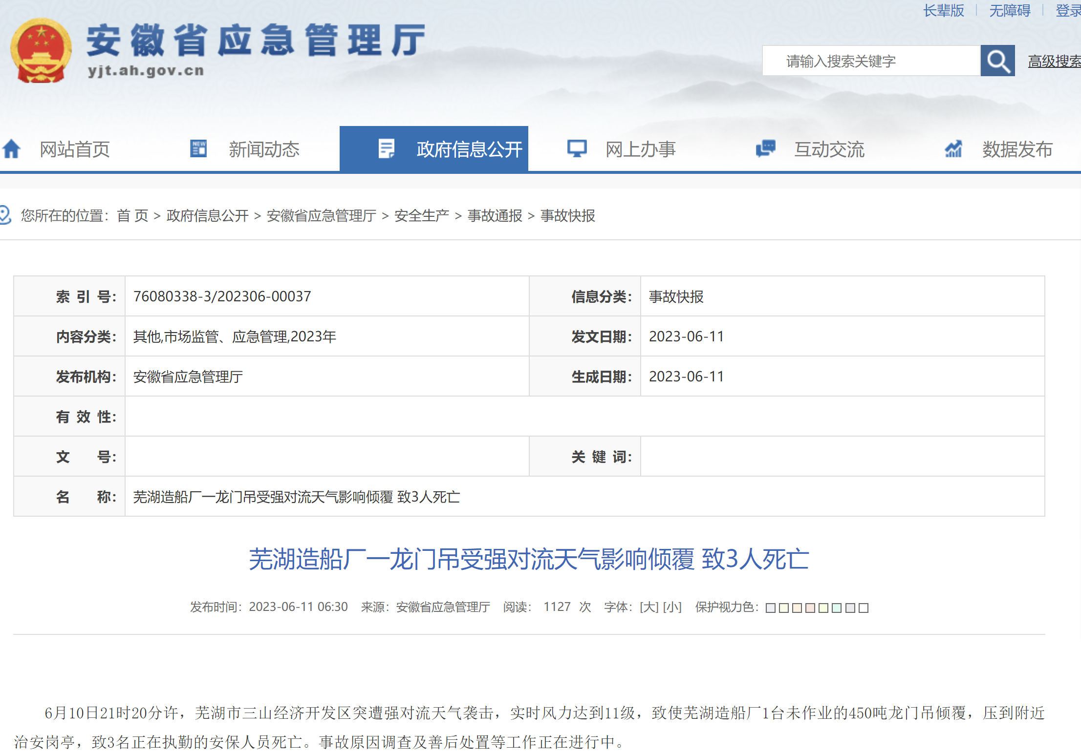Open the 网上办事 navigation tab
Image resolution: width=1081 pixels, height=755 pixels.
[x=640, y=149]
